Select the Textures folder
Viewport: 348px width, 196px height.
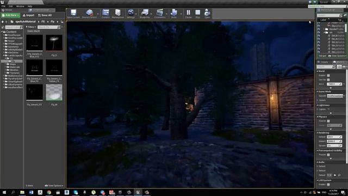pos(15,72)
